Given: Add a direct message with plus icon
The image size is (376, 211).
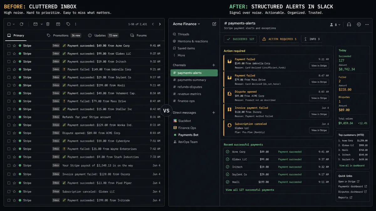Looking at the screenshot, I should coord(214,113).
